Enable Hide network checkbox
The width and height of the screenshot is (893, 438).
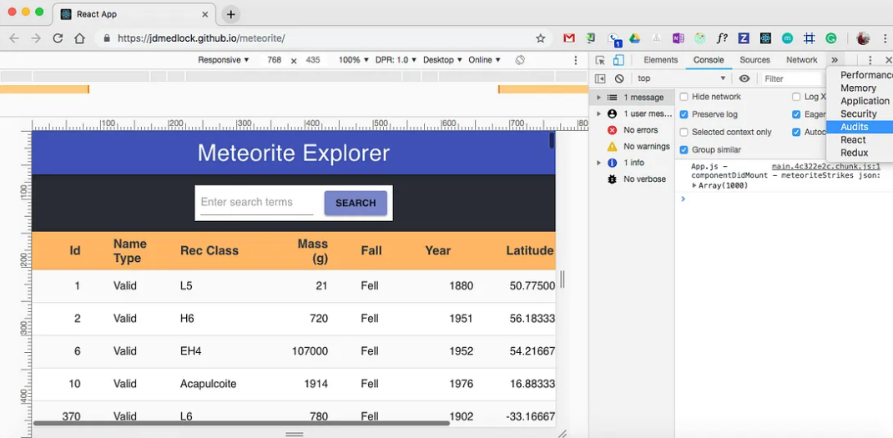(684, 97)
